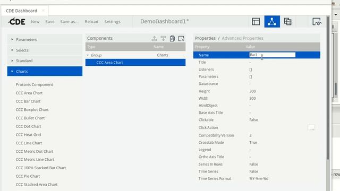Add a CCC Pie Chart
Image resolution: width=340 pixels, height=191 pixels.
pos(28,176)
